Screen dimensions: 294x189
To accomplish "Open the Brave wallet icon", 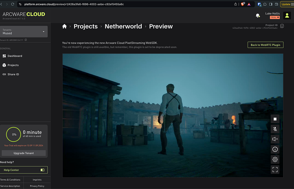I will point(276,4).
